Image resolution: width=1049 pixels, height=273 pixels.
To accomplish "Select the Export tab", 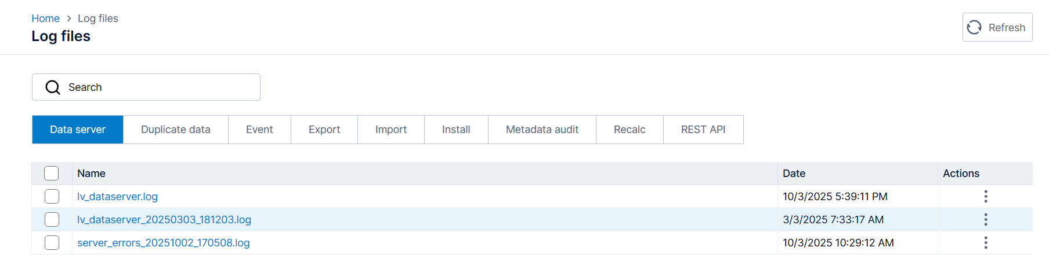I will pos(324,130).
